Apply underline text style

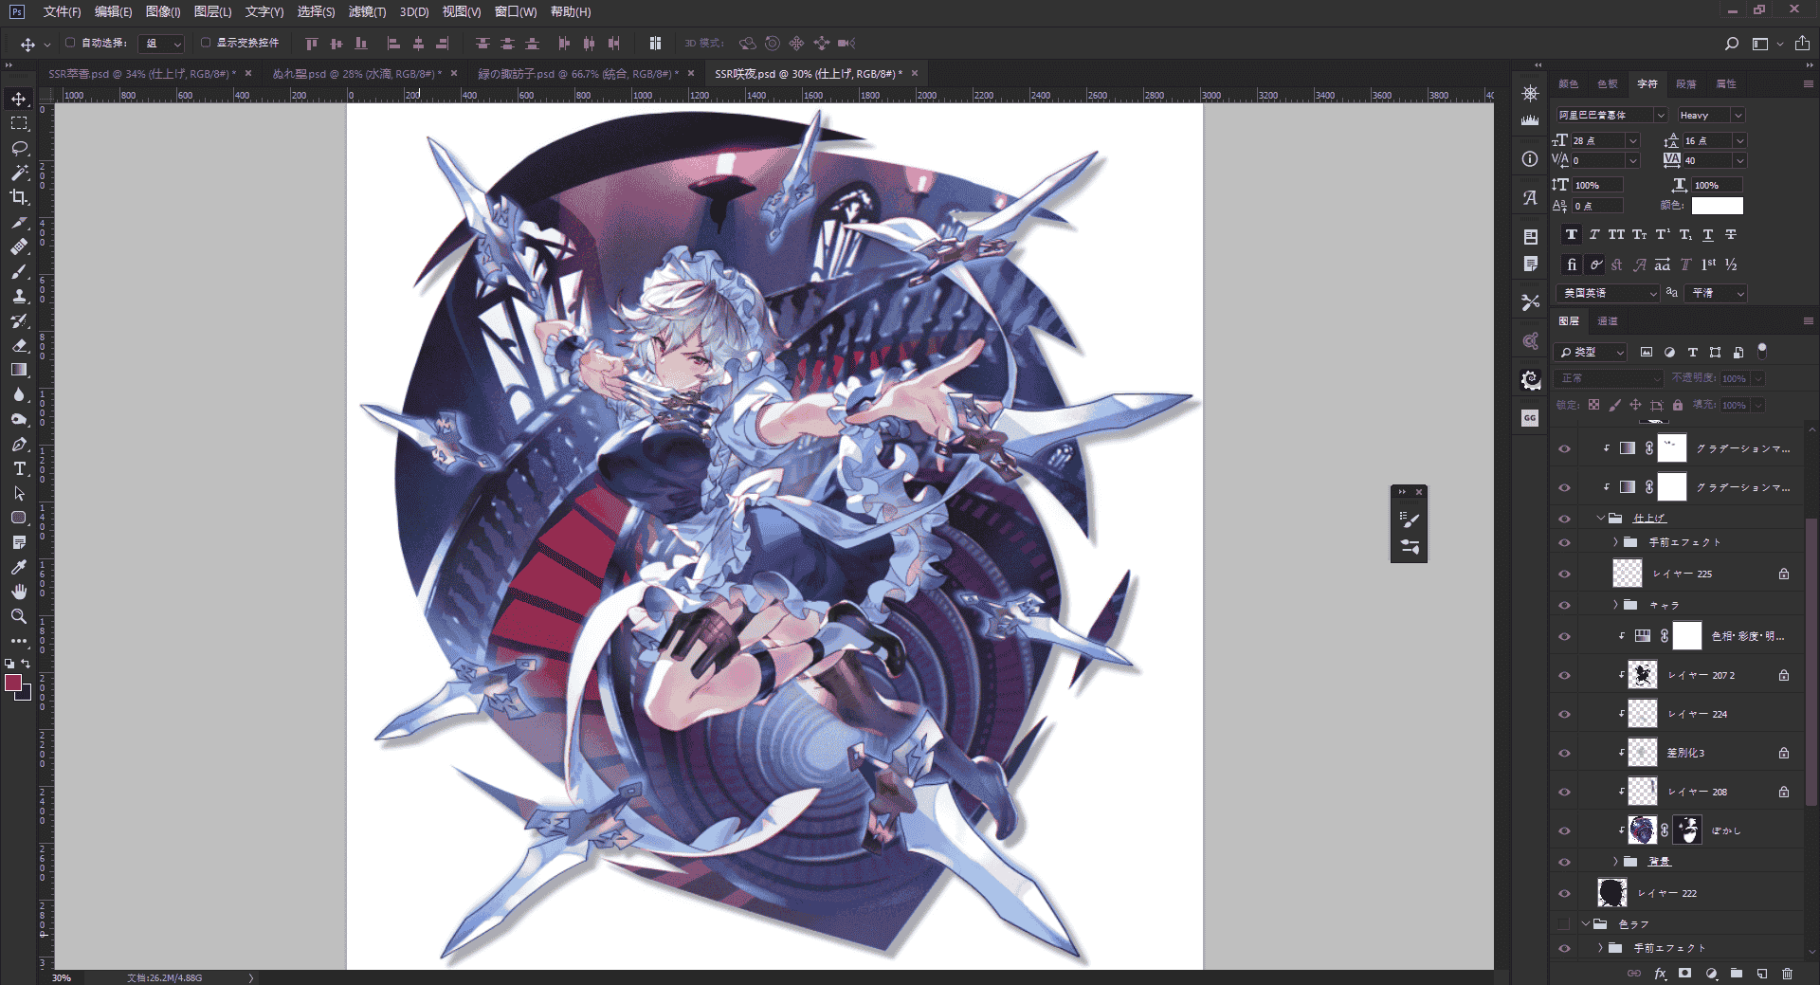[1708, 235]
